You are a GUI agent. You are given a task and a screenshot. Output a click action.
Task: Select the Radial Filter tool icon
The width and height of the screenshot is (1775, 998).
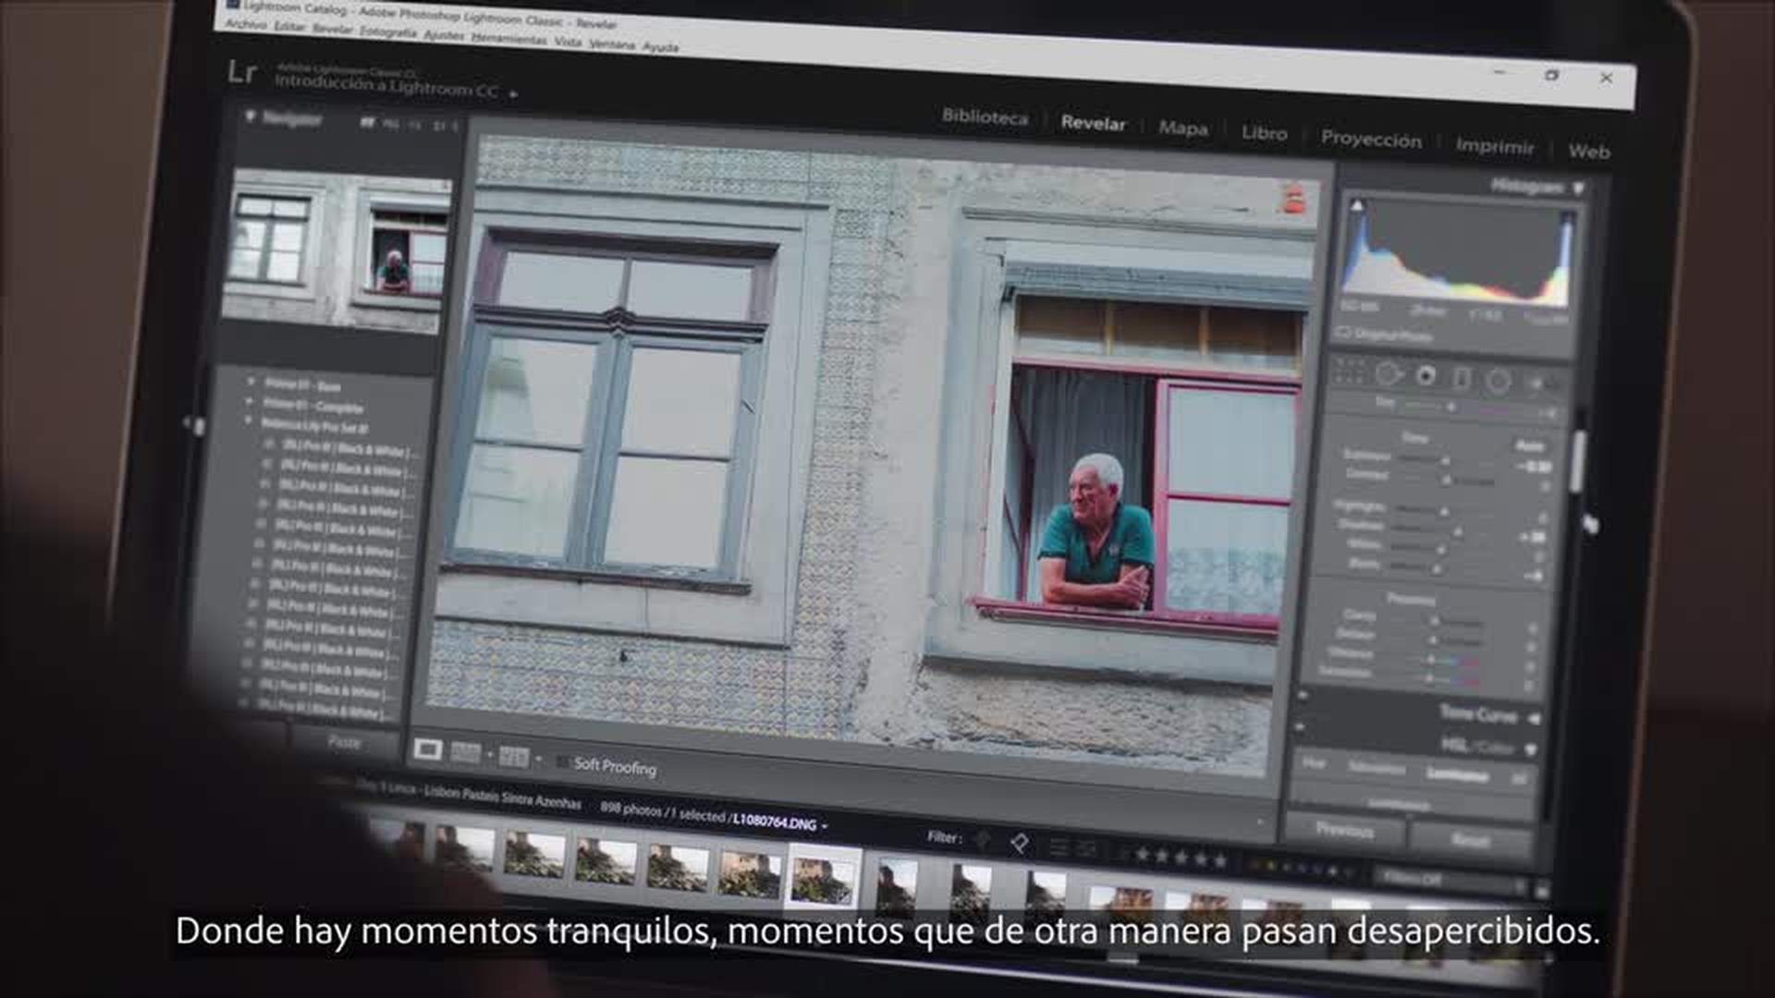click(x=1499, y=381)
